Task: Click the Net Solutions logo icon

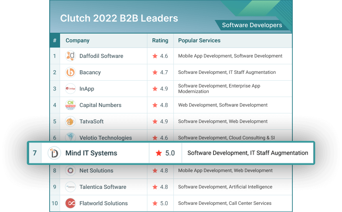Action: (x=70, y=170)
